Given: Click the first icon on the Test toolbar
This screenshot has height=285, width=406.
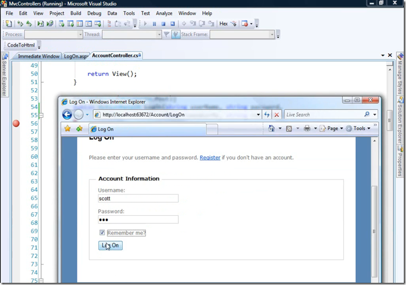Looking at the screenshot, I should click(9, 24).
